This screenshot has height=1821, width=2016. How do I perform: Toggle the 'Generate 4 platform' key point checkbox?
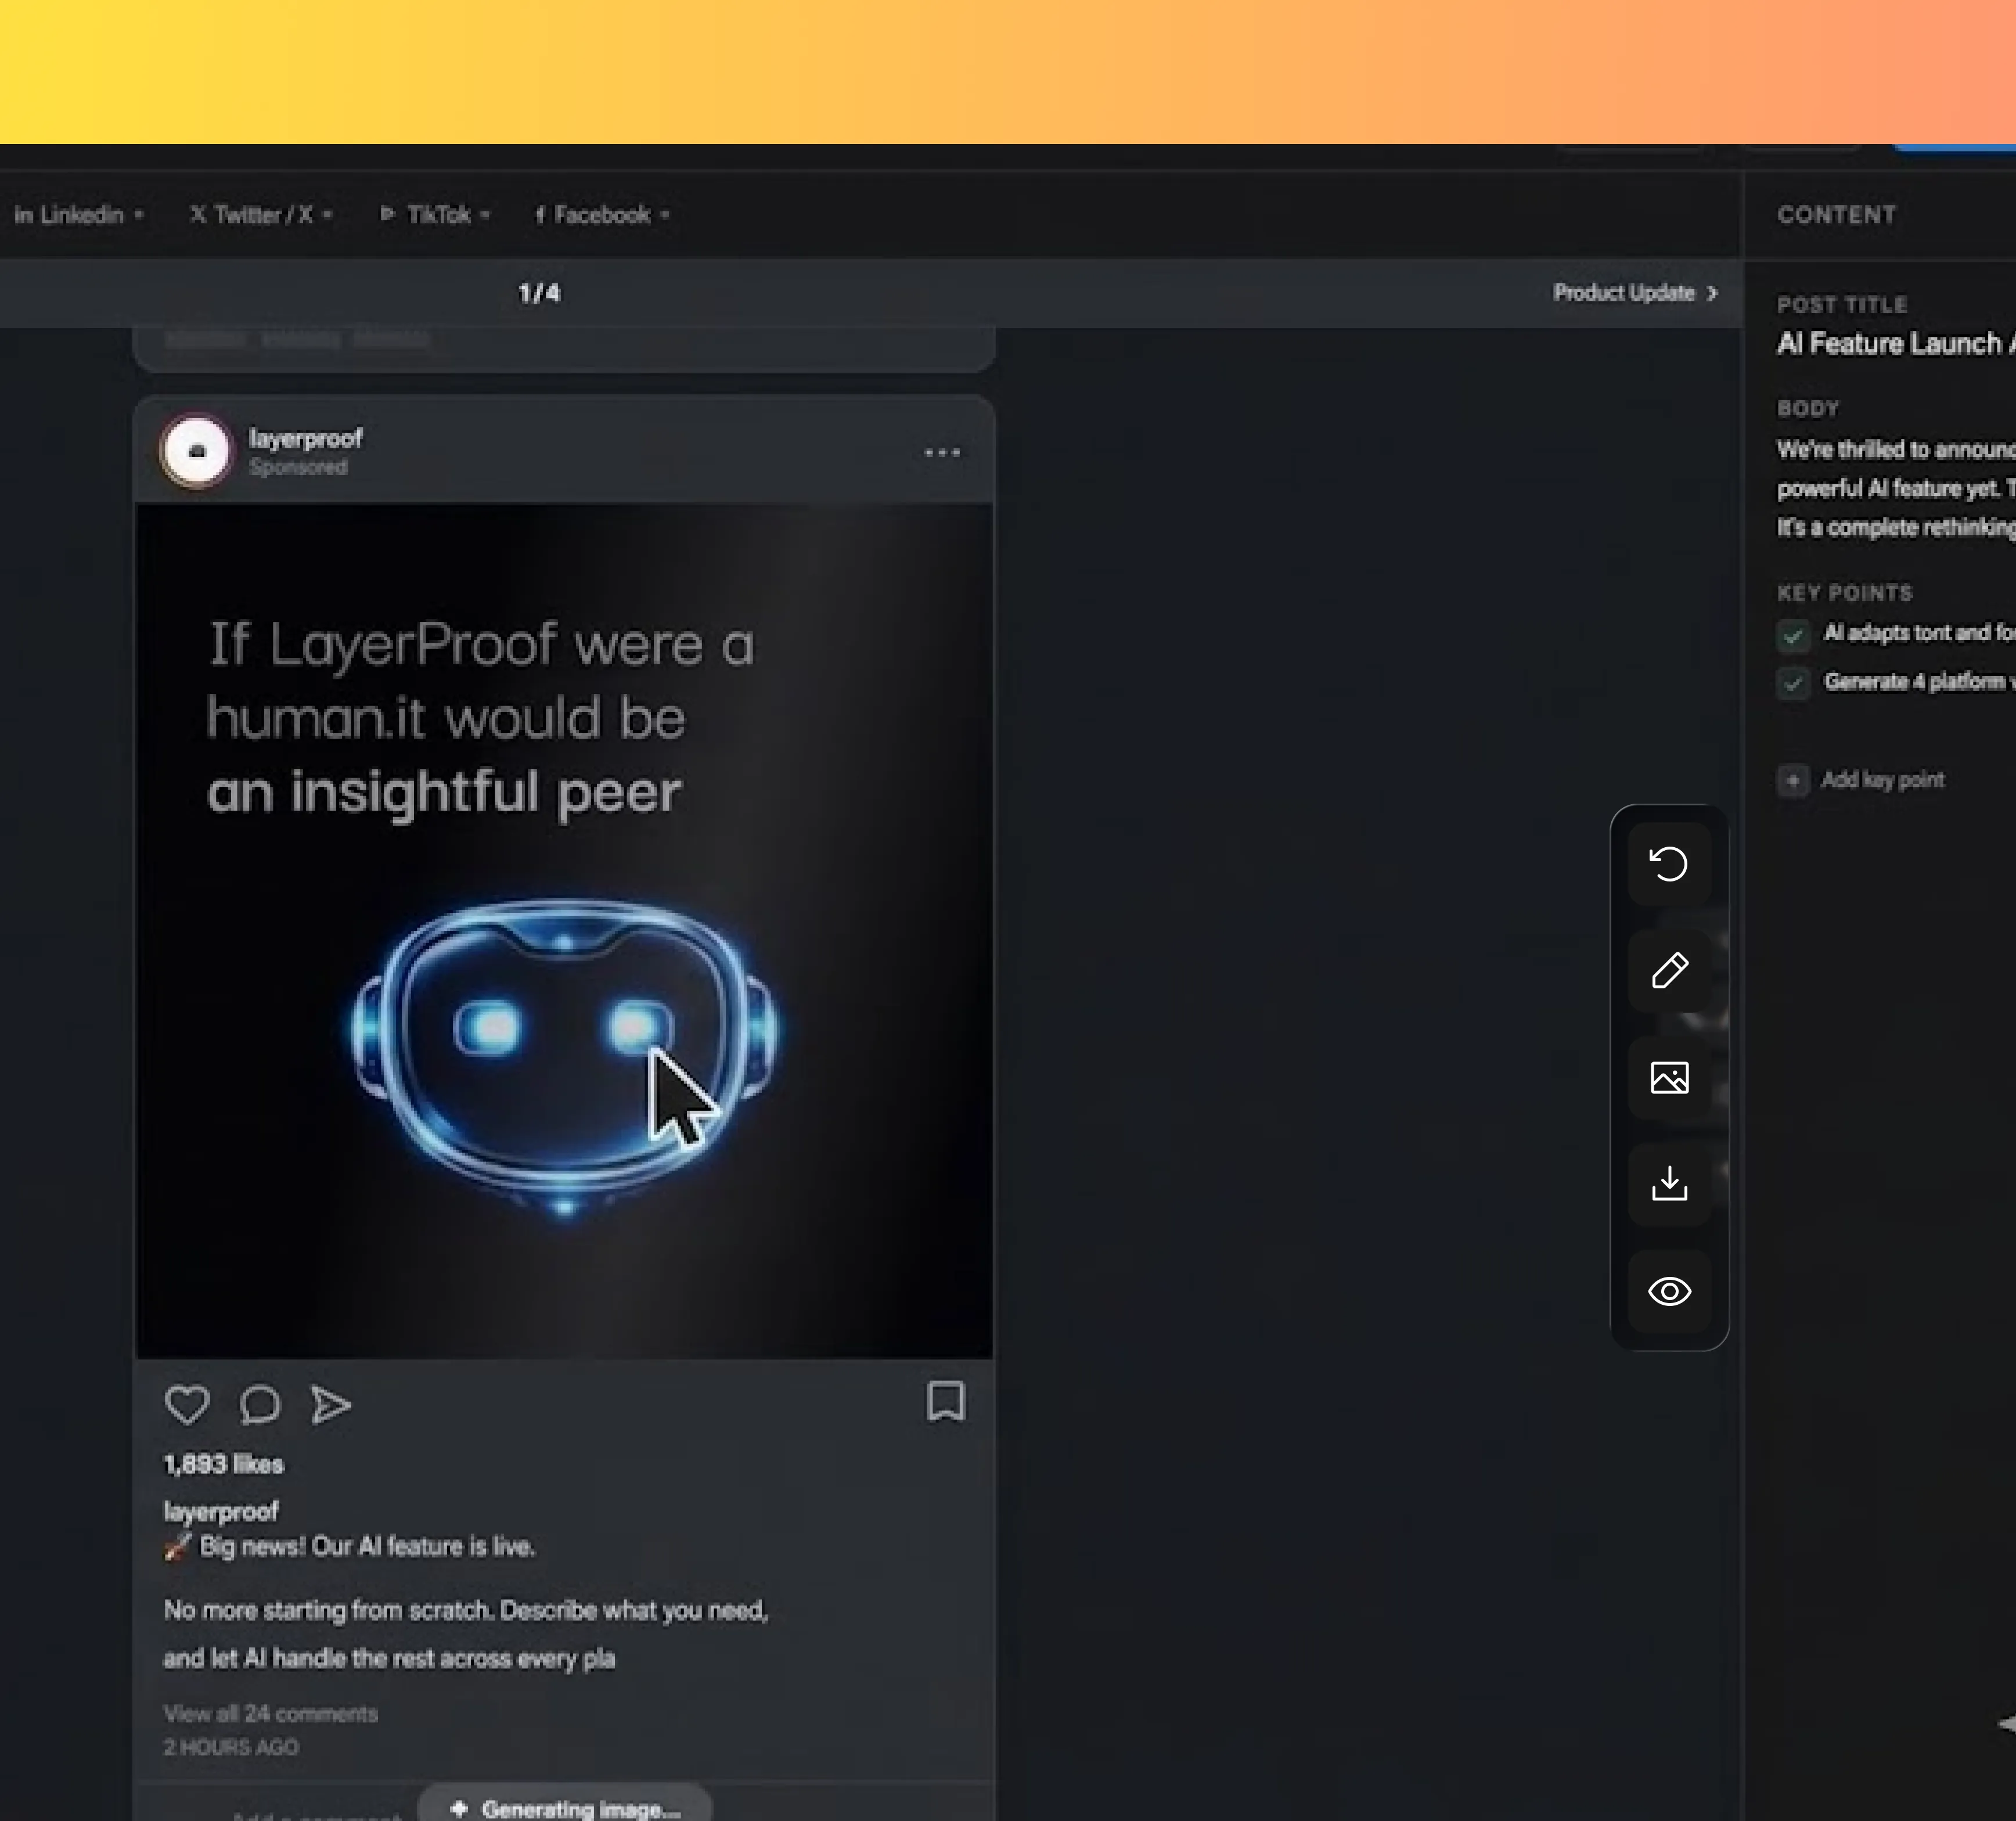1793,683
